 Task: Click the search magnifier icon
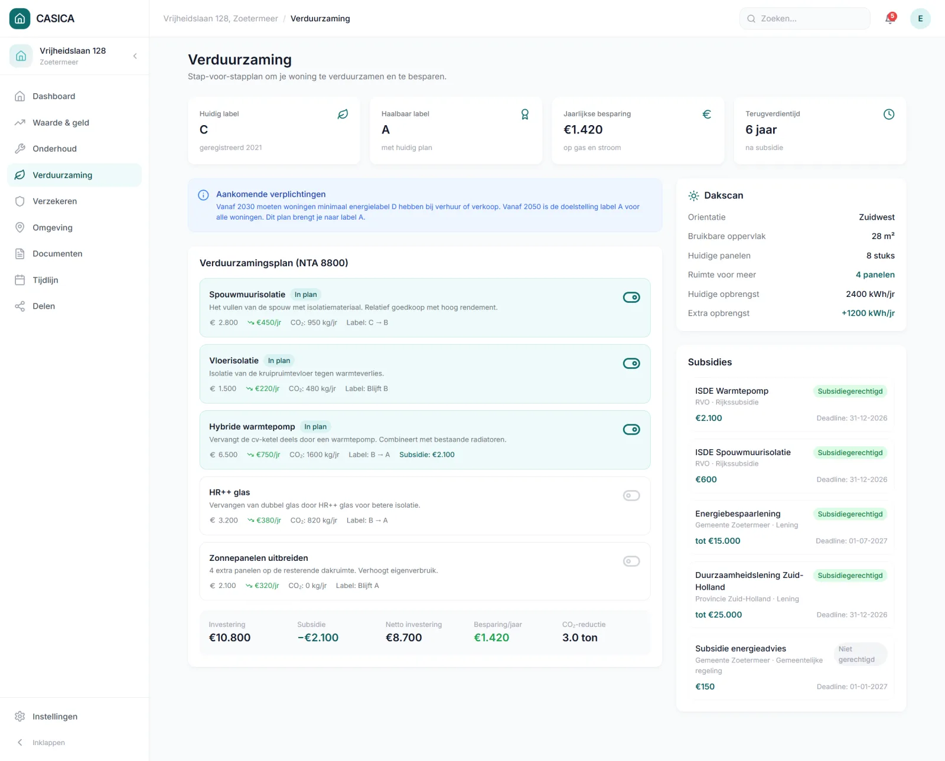(751, 19)
